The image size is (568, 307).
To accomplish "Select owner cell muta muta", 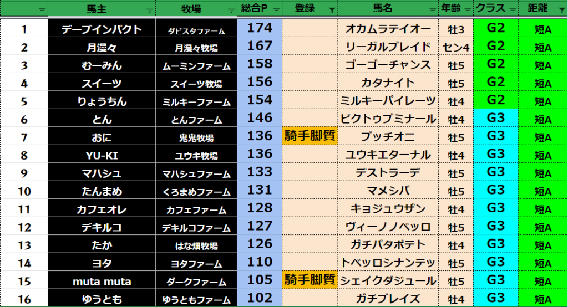I will click(x=102, y=281).
